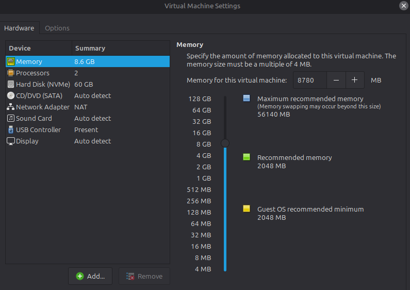Click the yellow Guest OS recommended minimum marker
The image size is (410, 290).
tap(247, 208)
